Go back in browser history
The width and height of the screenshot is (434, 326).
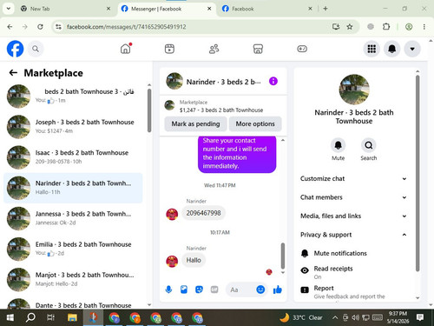point(10,27)
